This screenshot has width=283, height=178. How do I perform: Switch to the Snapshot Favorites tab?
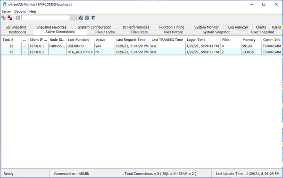pos(51,27)
